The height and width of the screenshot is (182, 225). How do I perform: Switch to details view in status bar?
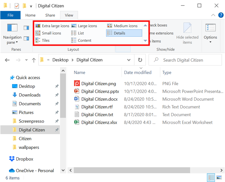211,178
